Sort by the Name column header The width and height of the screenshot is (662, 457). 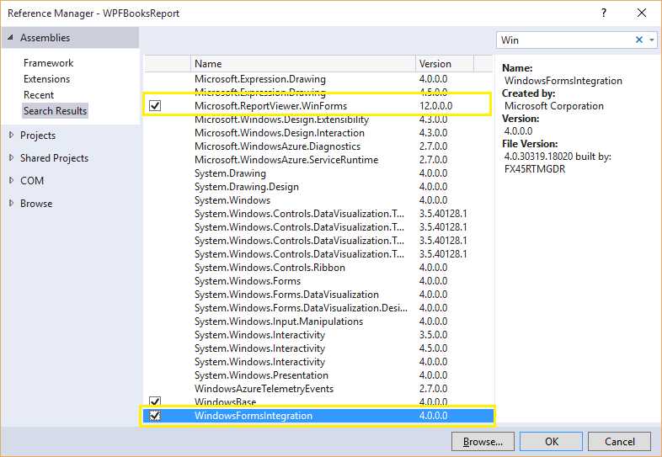tap(303, 64)
